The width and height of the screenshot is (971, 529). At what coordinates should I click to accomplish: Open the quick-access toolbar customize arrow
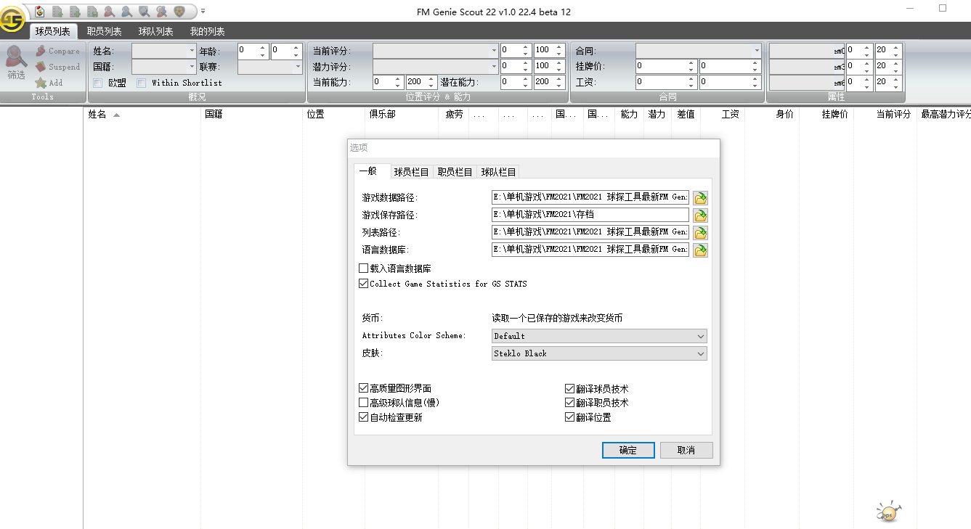coord(203,11)
